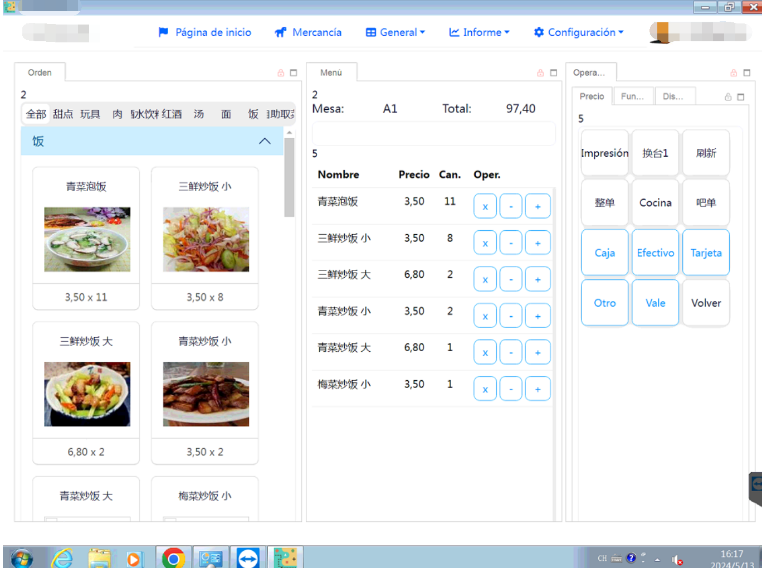Increase 三鲜炒饭 小 quantity
The image size is (762, 572).
click(538, 243)
